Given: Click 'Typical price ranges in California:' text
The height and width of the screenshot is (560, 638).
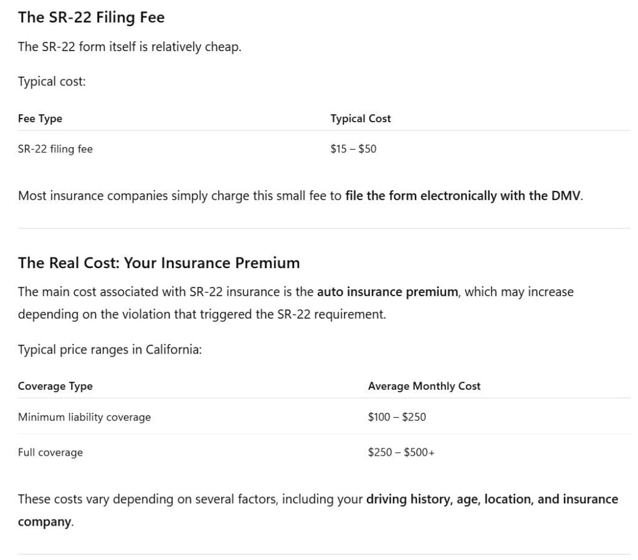Looking at the screenshot, I should pos(110,350).
